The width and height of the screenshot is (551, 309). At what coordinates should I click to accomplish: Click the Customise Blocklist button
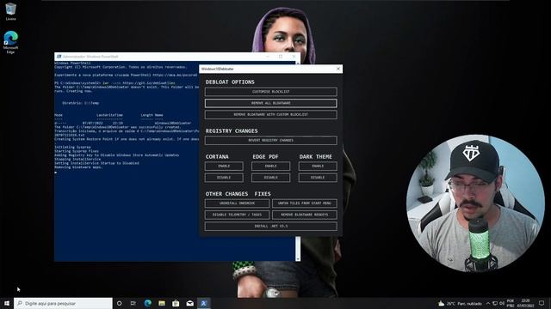(x=270, y=92)
